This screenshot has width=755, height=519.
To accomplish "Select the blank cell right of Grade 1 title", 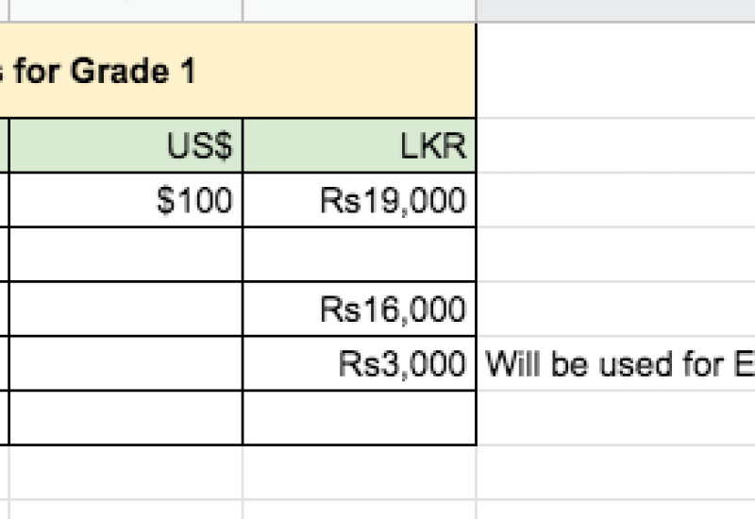I will tap(615, 72).
